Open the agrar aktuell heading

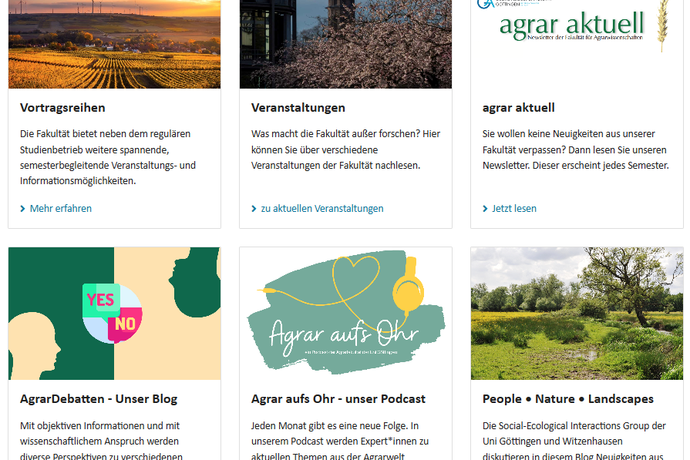[518, 108]
